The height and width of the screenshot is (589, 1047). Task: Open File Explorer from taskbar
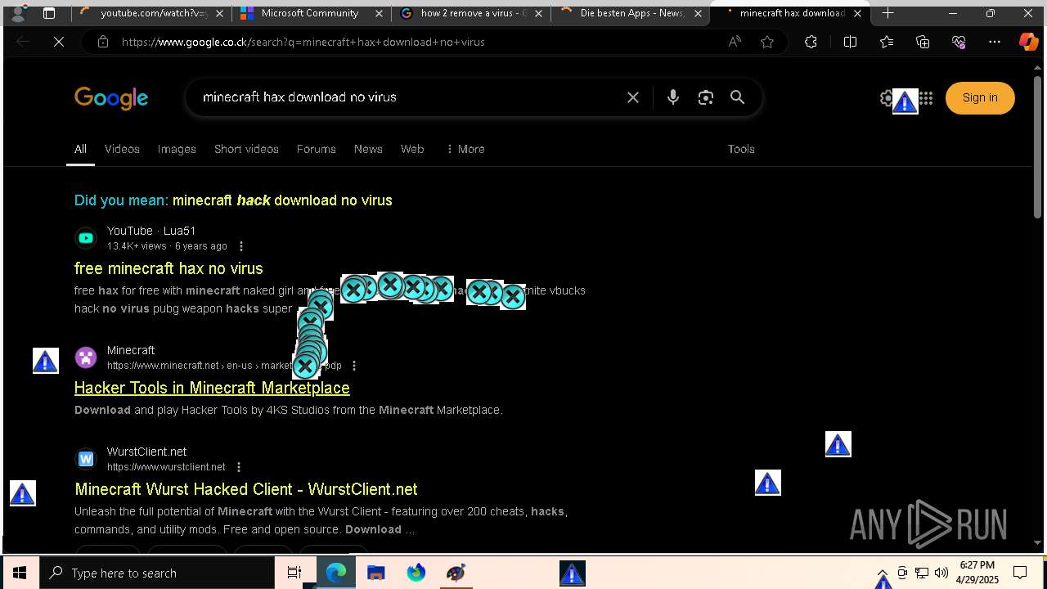coord(376,573)
